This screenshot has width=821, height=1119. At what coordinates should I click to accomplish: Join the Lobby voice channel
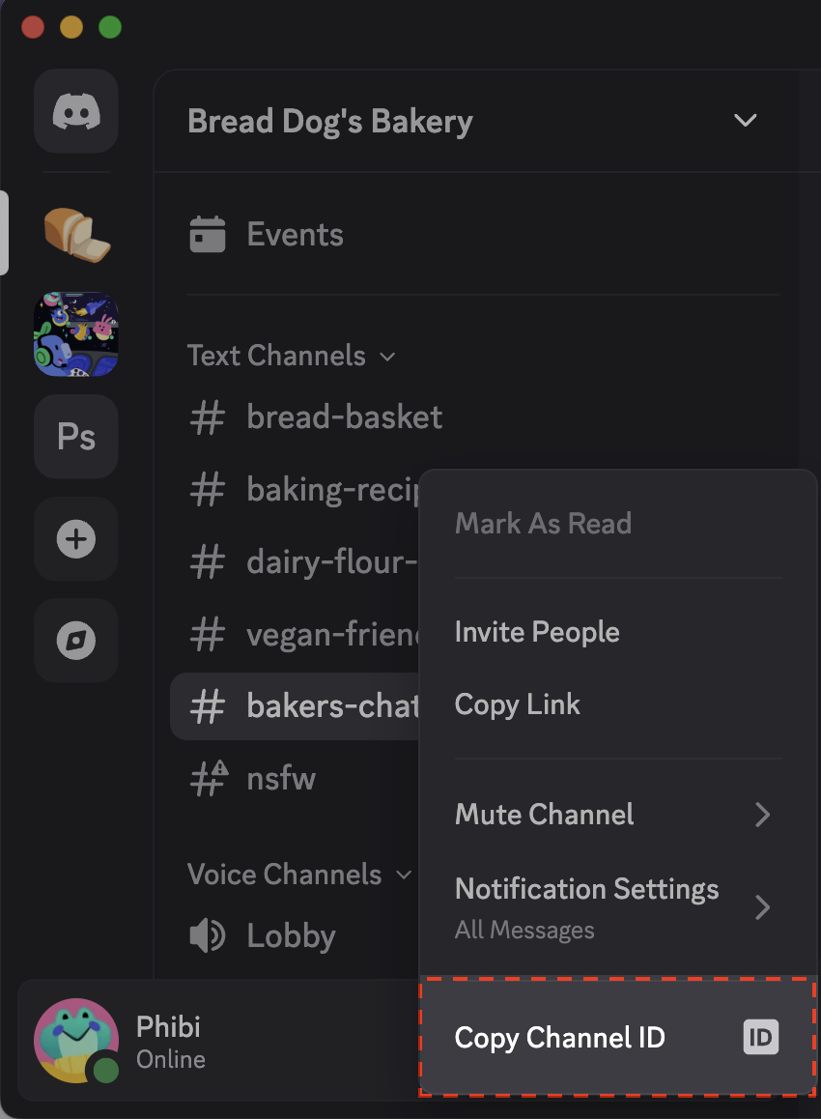click(x=290, y=935)
